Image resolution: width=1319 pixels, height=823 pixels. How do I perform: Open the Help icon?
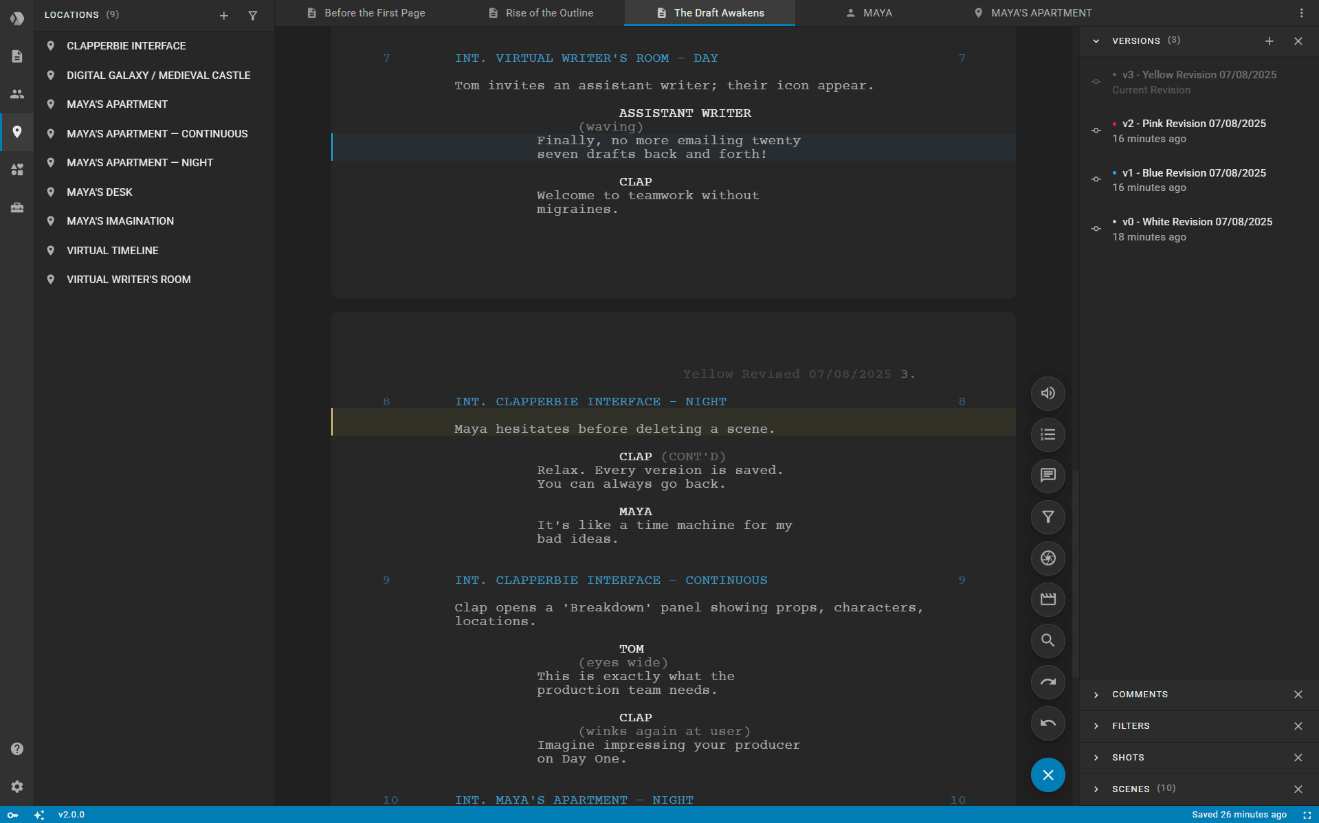pyautogui.click(x=17, y=749)
